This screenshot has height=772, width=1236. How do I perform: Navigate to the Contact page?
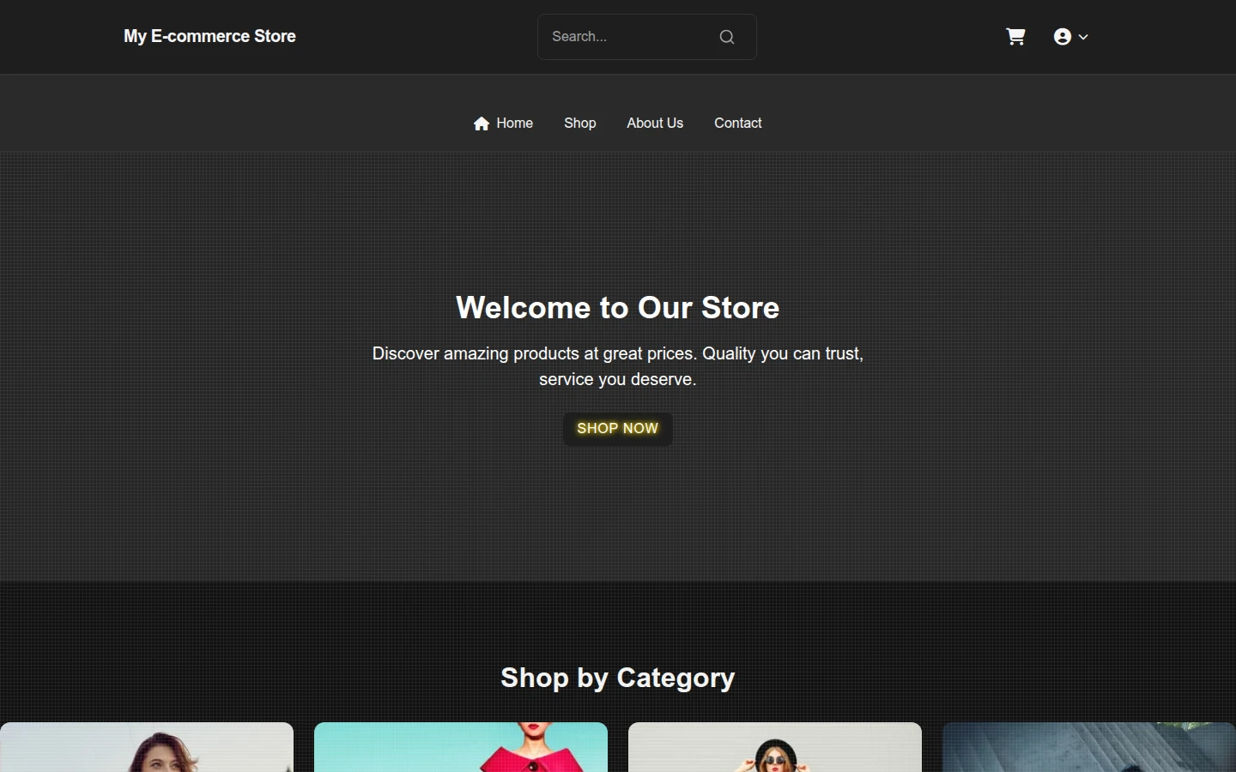(x=738, y=124)
